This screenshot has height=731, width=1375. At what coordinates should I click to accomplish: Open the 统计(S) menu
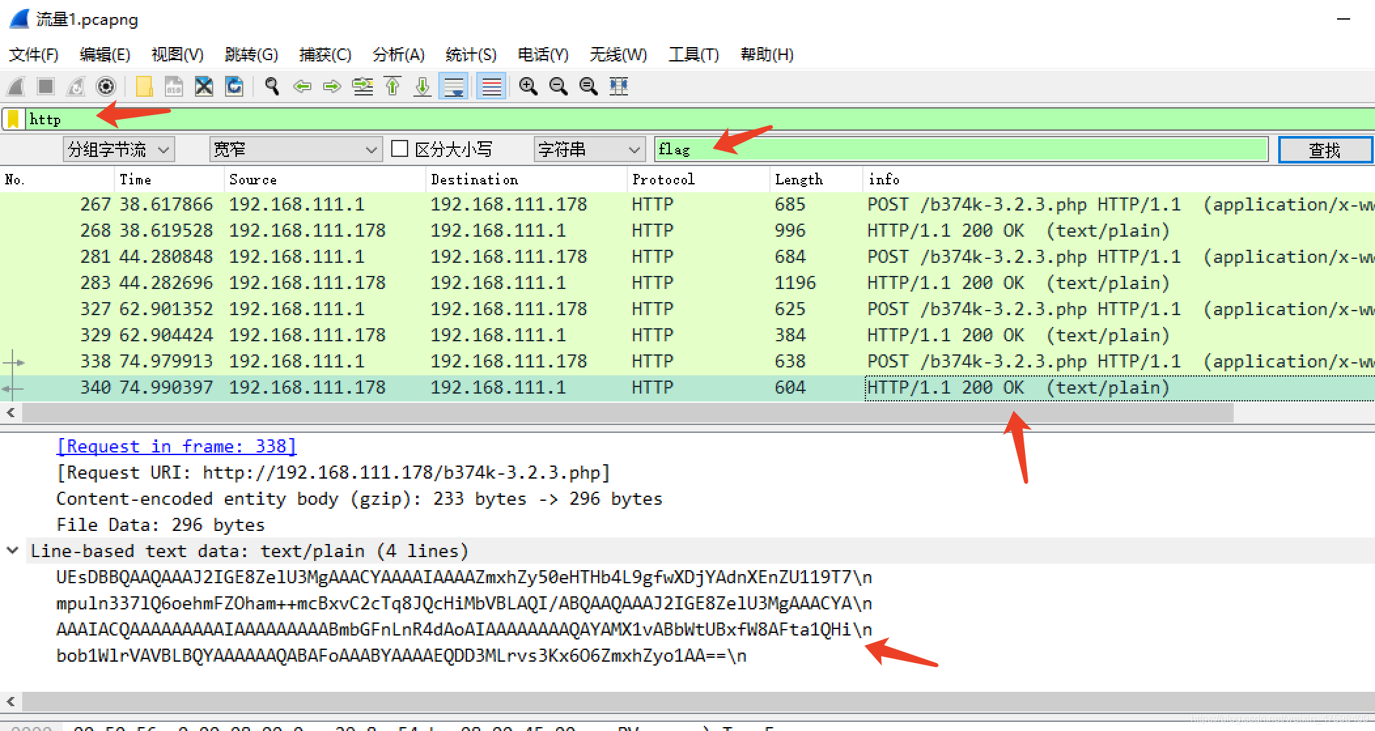471,55
